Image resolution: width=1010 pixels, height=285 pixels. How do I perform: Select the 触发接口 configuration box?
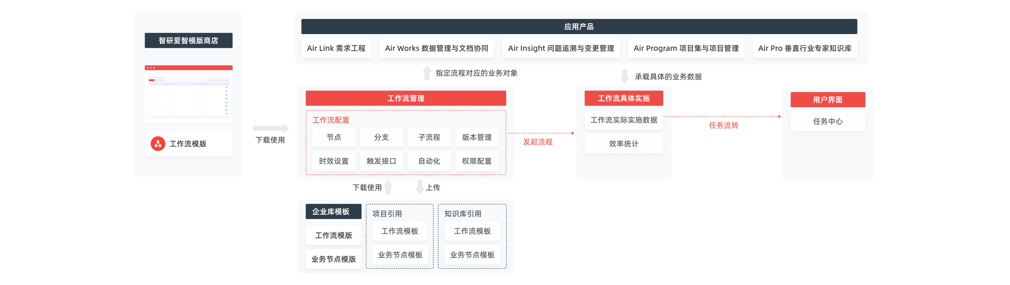pos(381,161)
